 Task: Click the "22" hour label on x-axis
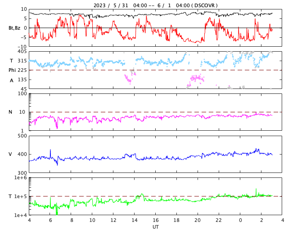219,220
